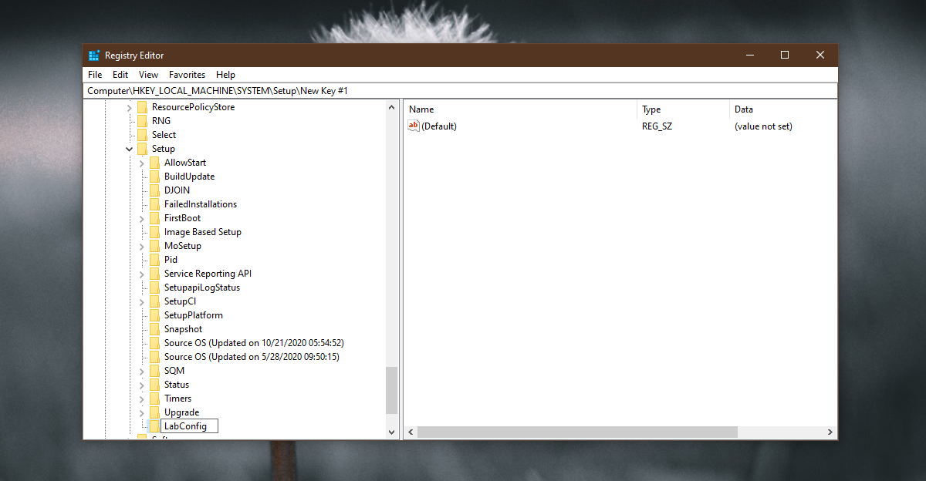Click the registry path address bar
Viewport: 926px width, 481px height.
460,91
